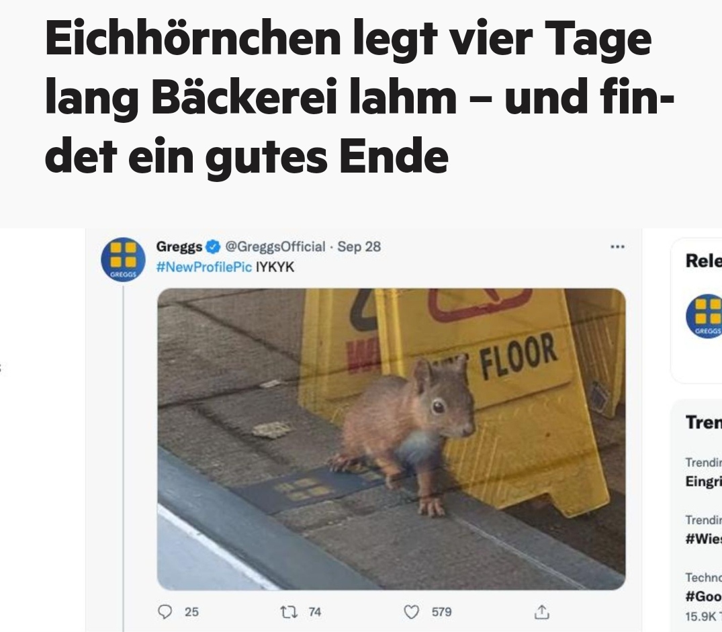Click the reply speech bubble icon
The height and width of the screenshot is (632, 722).
point(165,611)
